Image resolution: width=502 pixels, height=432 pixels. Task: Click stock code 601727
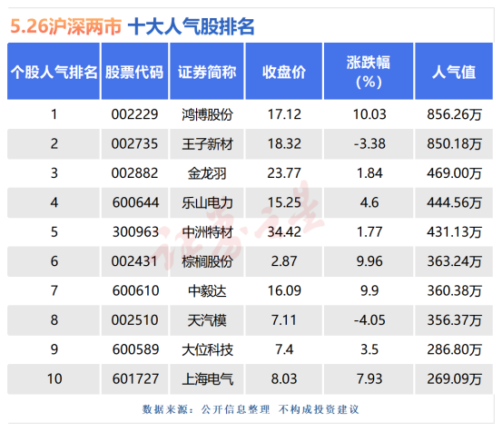[x=135, y=379]
